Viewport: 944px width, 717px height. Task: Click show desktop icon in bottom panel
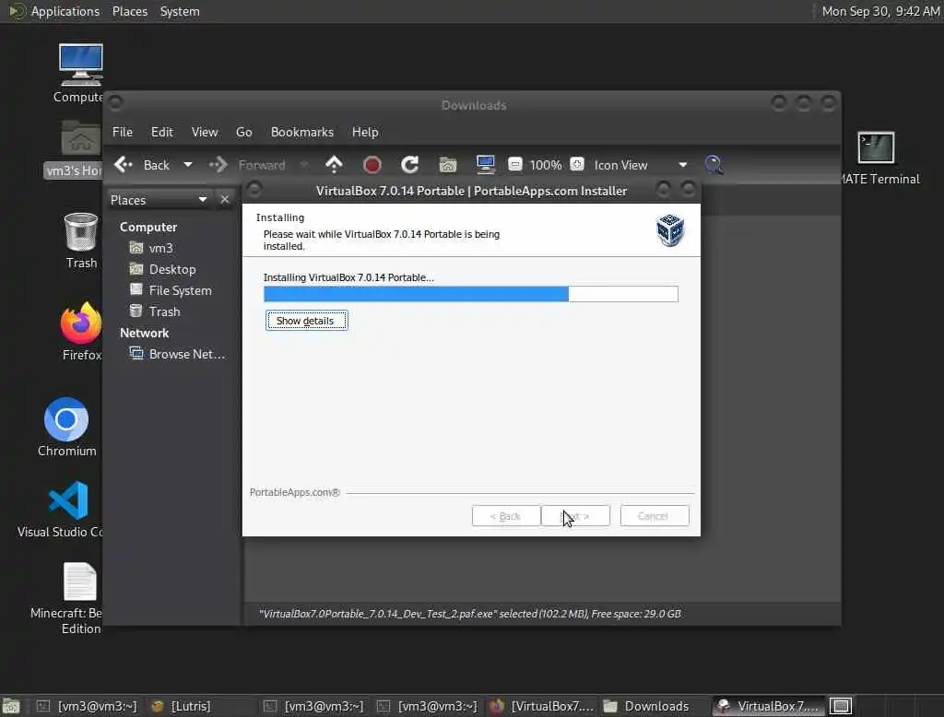11,706
